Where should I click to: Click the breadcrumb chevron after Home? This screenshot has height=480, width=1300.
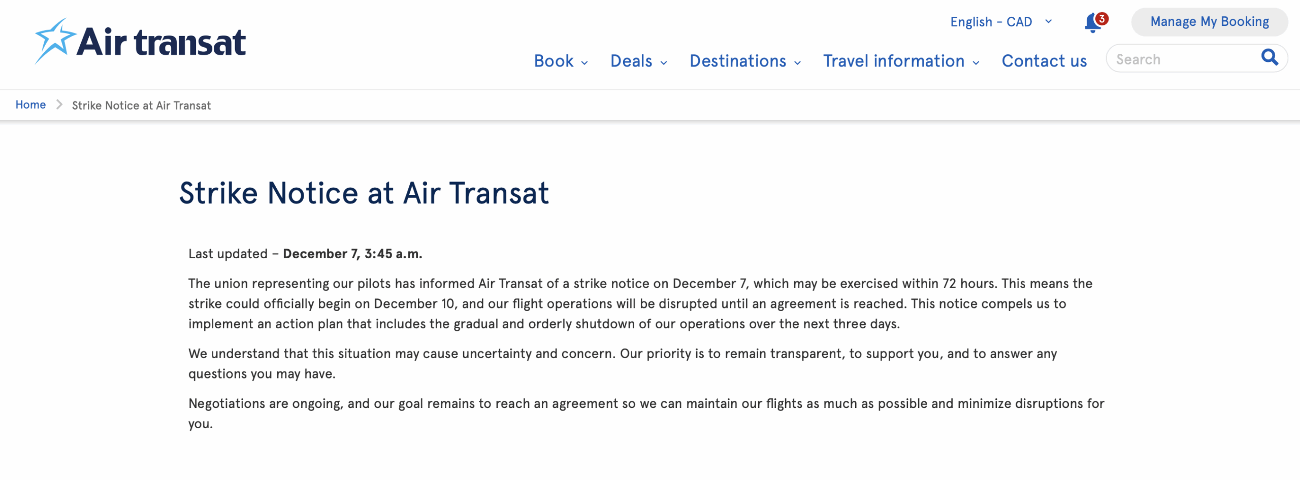pyautogui.click(x=59, y=104)
